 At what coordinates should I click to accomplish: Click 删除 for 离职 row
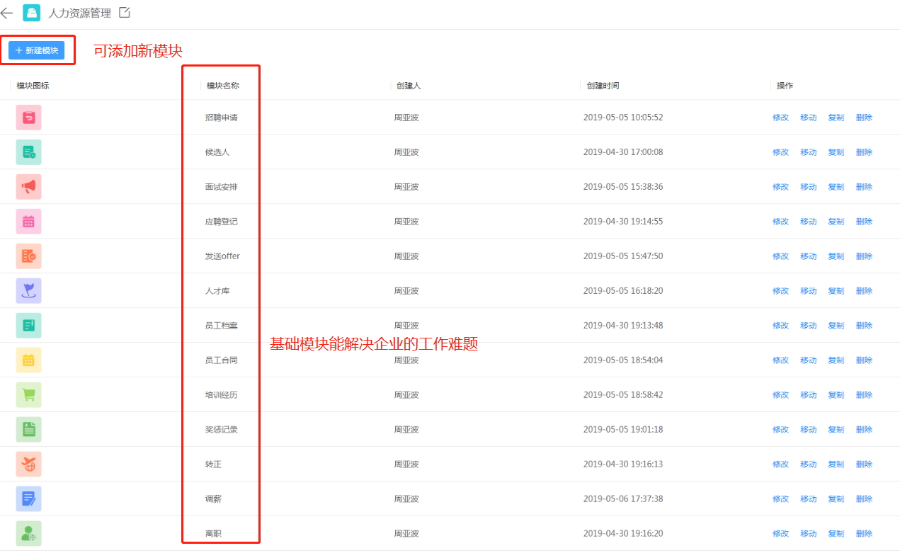pyautogui.click(x=864, y=534)
